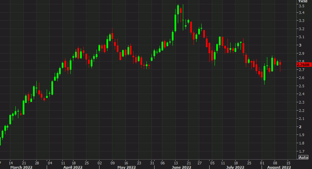Image resolution: width=312 pixels, height=169 pixels.
Task: Click the 11 date tick in April
Action: (x=63, y=163)
